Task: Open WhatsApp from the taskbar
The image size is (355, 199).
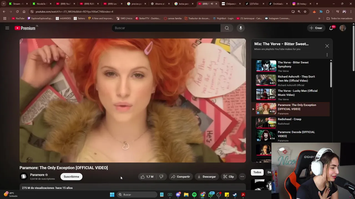Action: click(x=211, y=195)
